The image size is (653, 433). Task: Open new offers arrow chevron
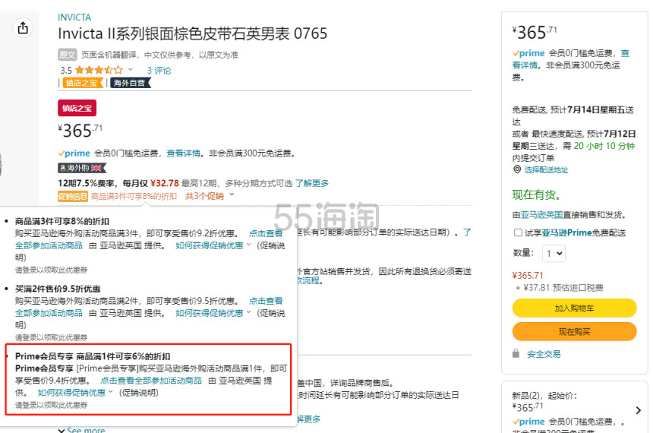639,410
